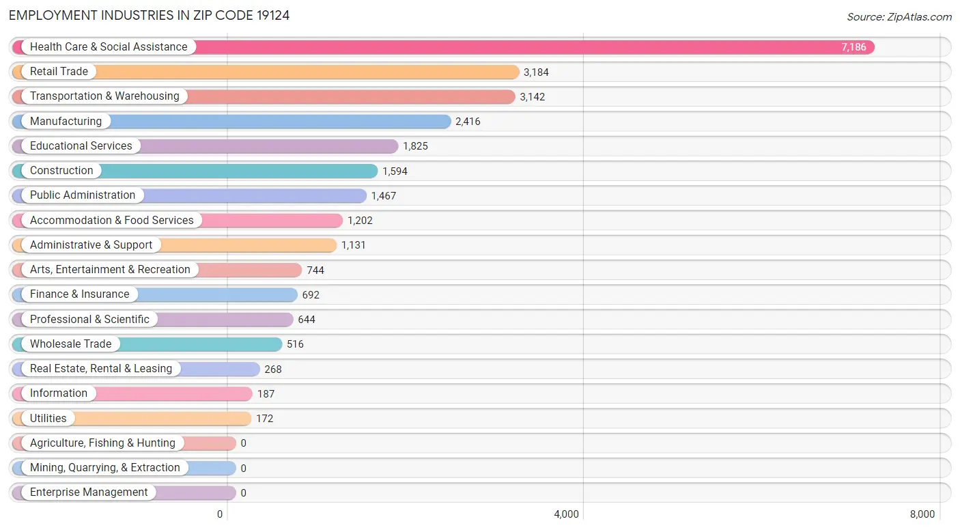Click the 1,594 Construction value
Image resolution: width=960 pixels, height=530 pixels.
coord(395,171)
